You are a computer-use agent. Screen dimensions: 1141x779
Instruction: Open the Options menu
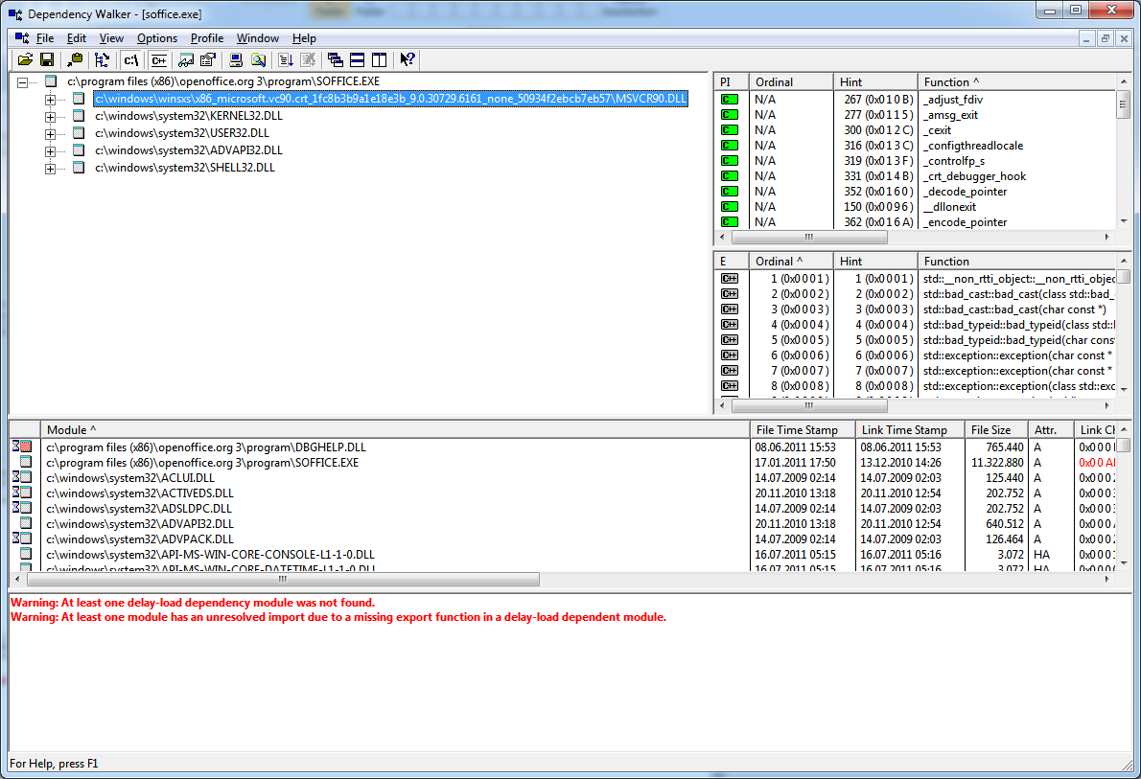pyautogui.click(x=157, y=38)
